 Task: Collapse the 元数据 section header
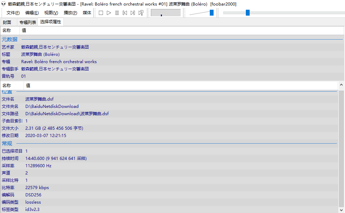coord(10,40)
